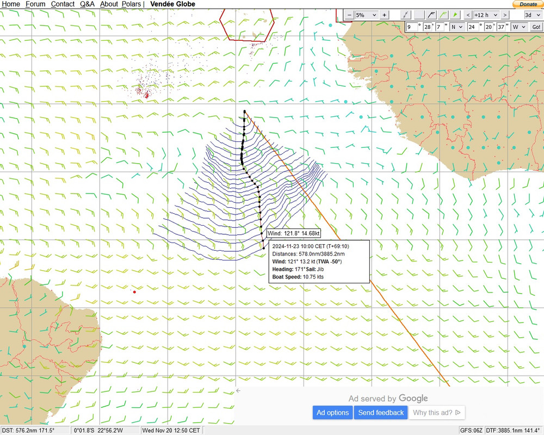The height and width of the screenshot is (435, 544).
Task: Click the 0°01.8'S 22°56.2'W coordinates readout
Action: click(x=106, y=430)
